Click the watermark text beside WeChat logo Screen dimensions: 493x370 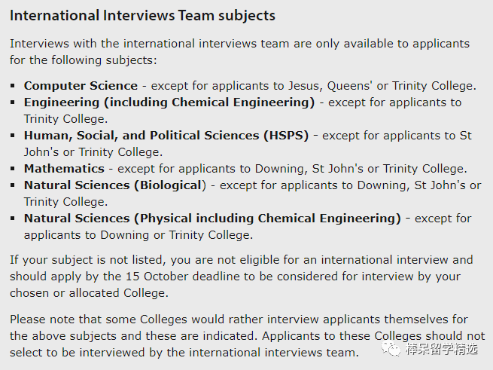(444, 350)
